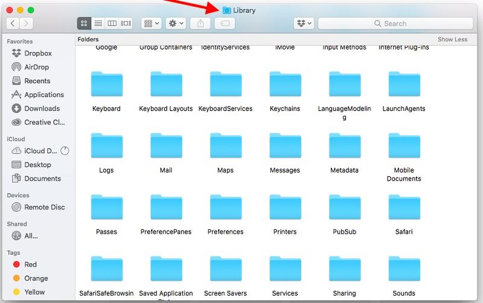The width and height of the screenshot is (483, 303).
Task: Click Show Less for Folders section
Action: pos(452,39)
